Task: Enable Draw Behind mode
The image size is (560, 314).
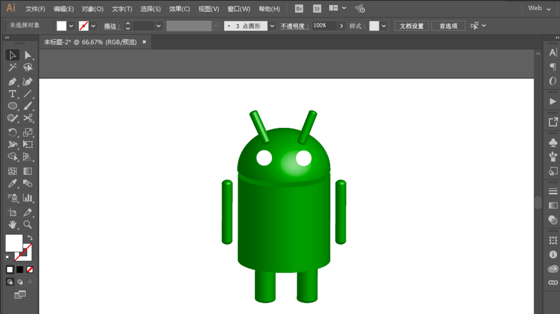Action: [x=20, y=282]
